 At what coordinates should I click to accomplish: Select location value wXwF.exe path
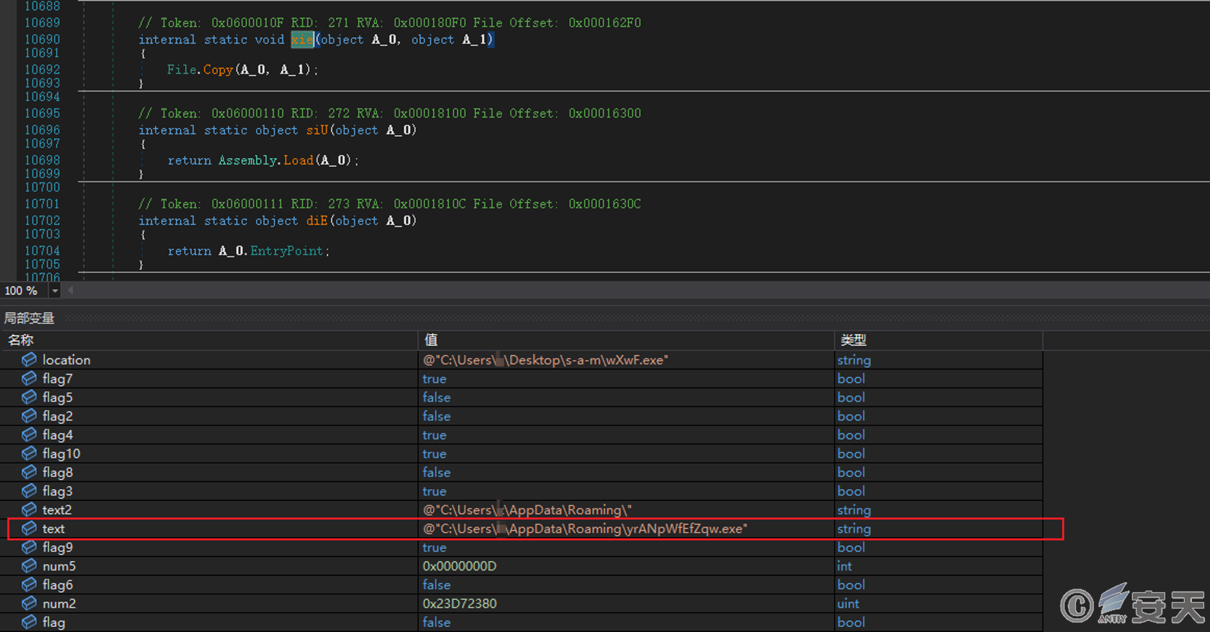point(545,360)
